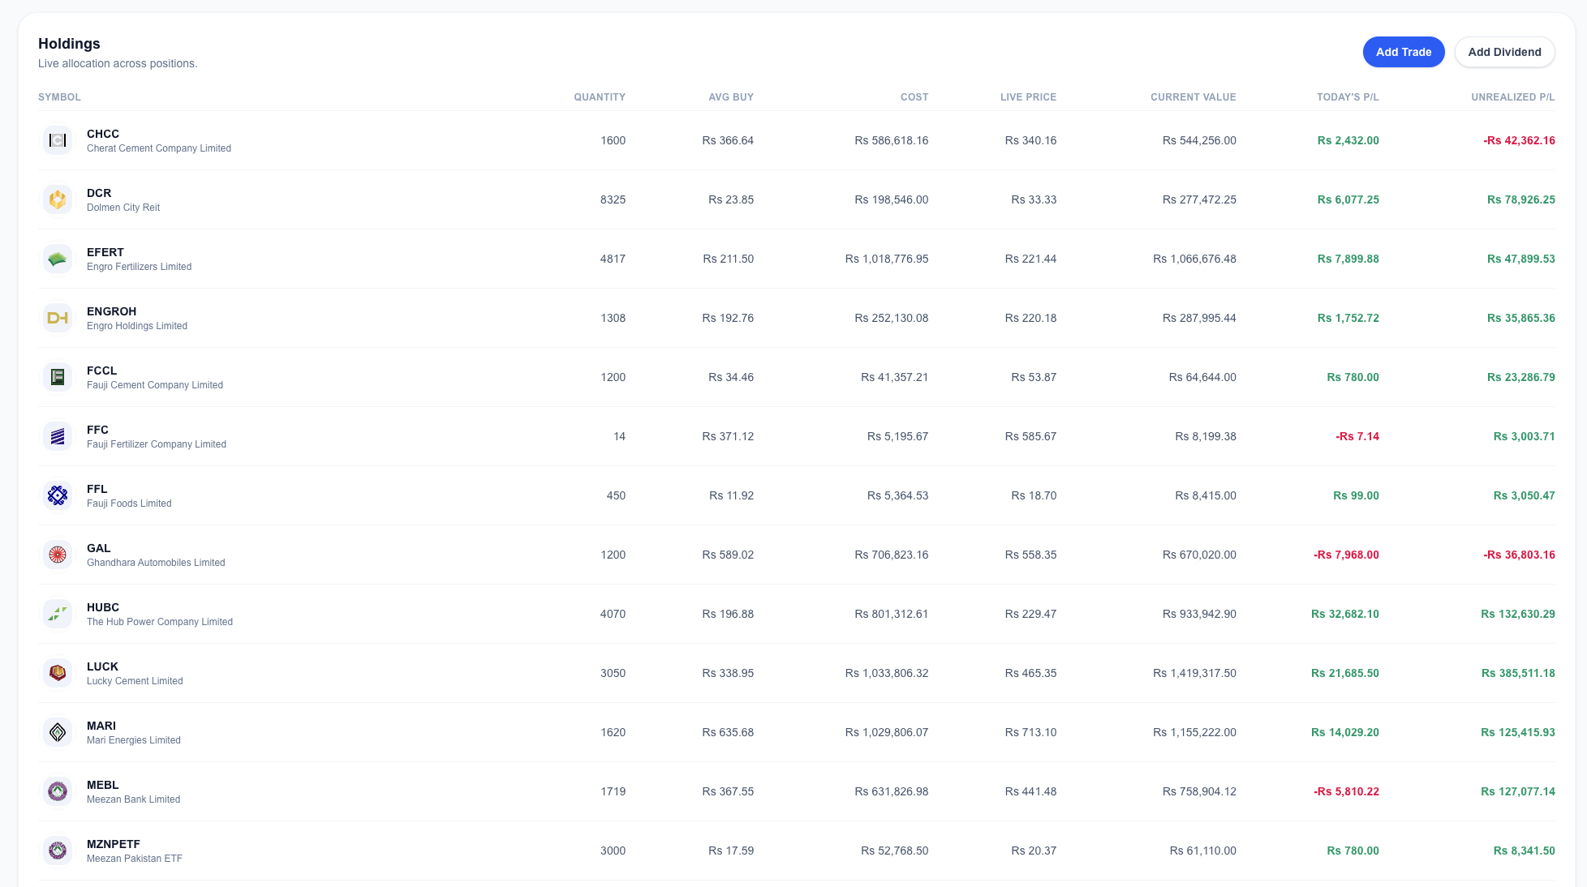Select the Current Value column header
Viewport: 1587px width, 887px height.
(1193, 97)
